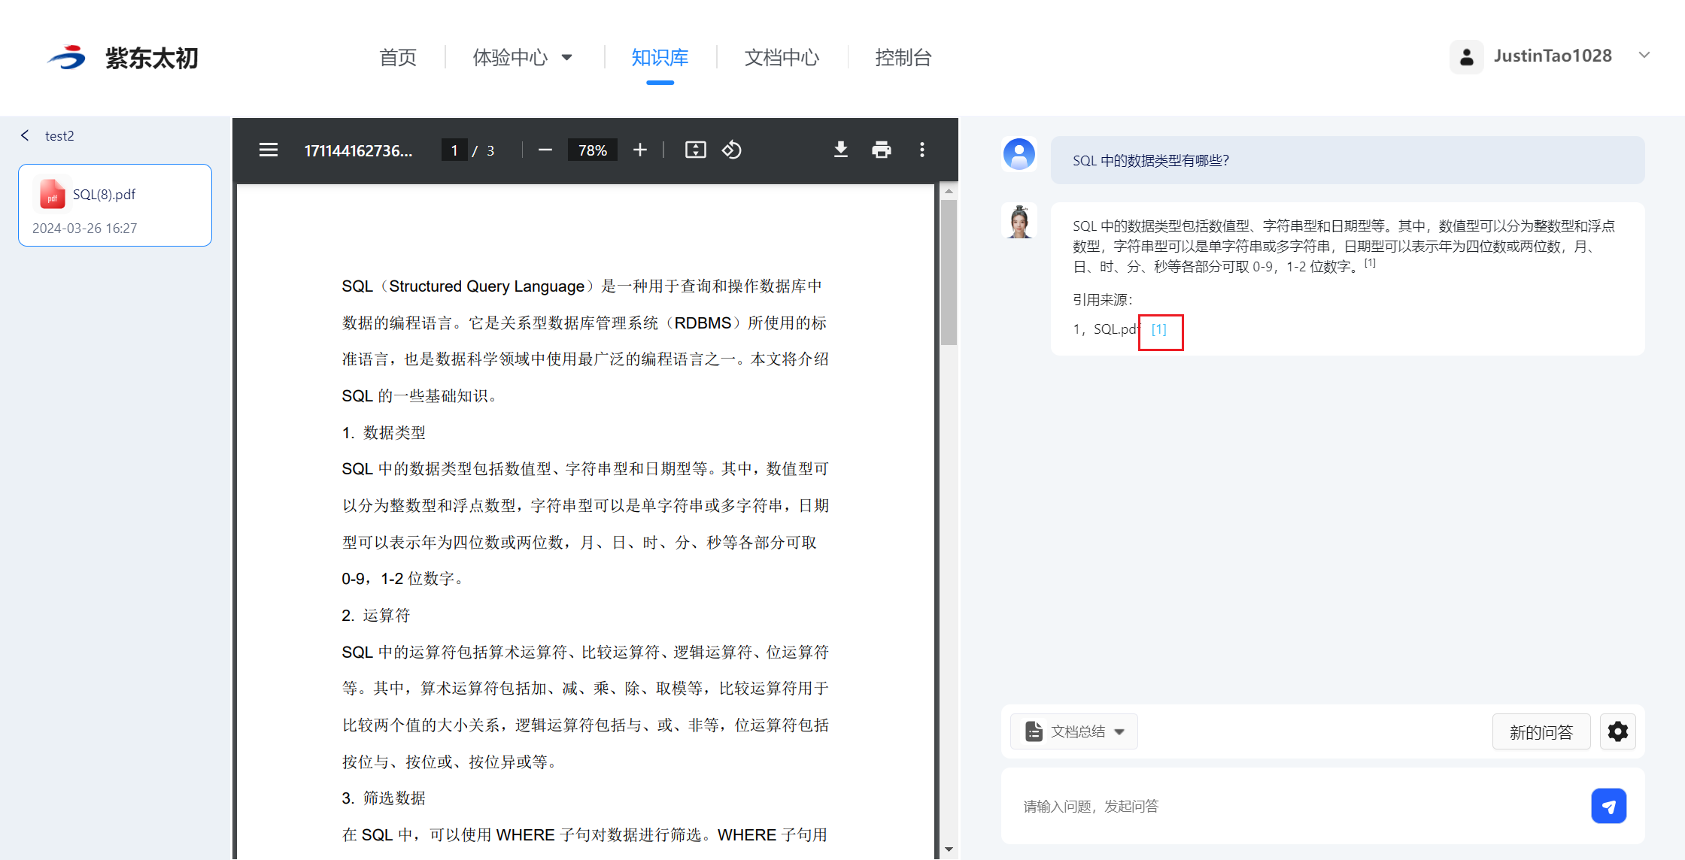Click the 请输入问题 input field
The height and width of the screenshot is (860, 1685).
(1301, 806)
